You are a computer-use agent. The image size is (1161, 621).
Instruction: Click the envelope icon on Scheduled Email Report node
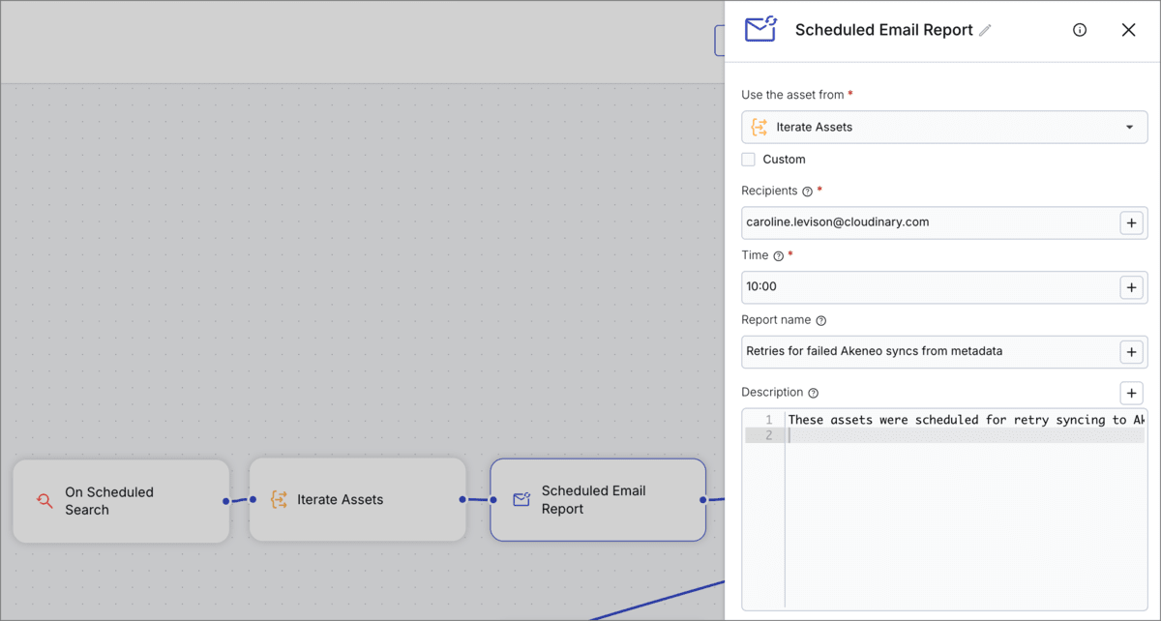520,500
